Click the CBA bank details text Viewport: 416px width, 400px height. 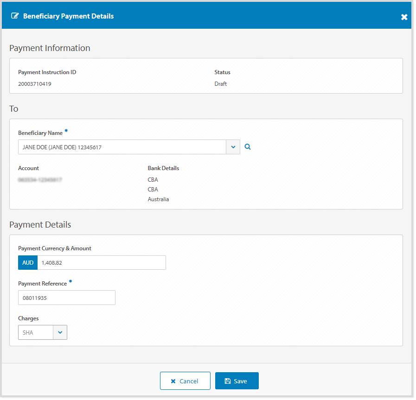pyautogui.click(x=153, y=179)
